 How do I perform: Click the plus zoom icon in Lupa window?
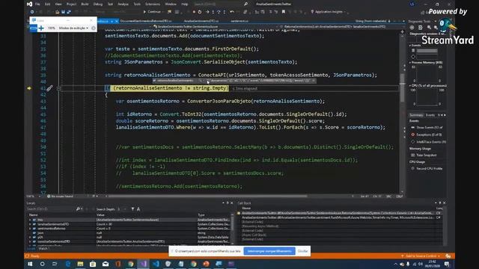(41, 28)
